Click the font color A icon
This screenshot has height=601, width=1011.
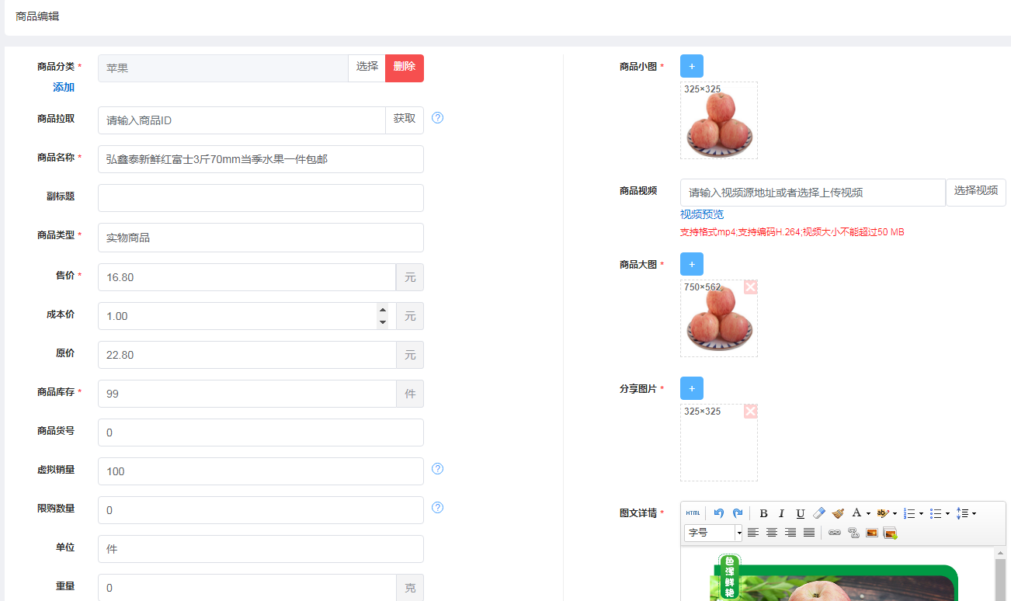coord(856,512)
